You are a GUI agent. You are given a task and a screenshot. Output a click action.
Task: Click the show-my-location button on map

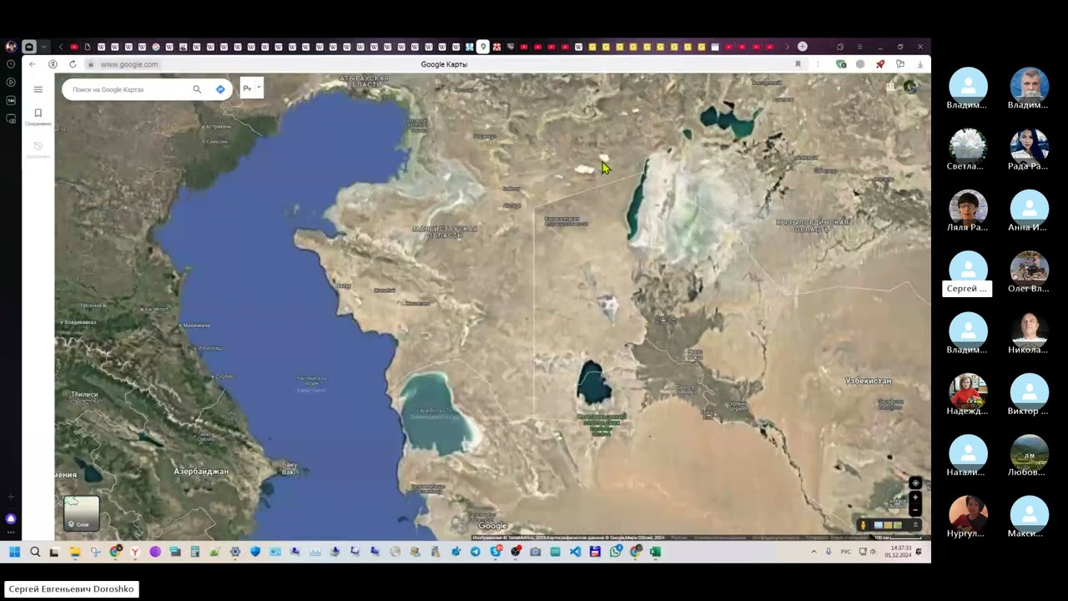(x=915, y=483)
